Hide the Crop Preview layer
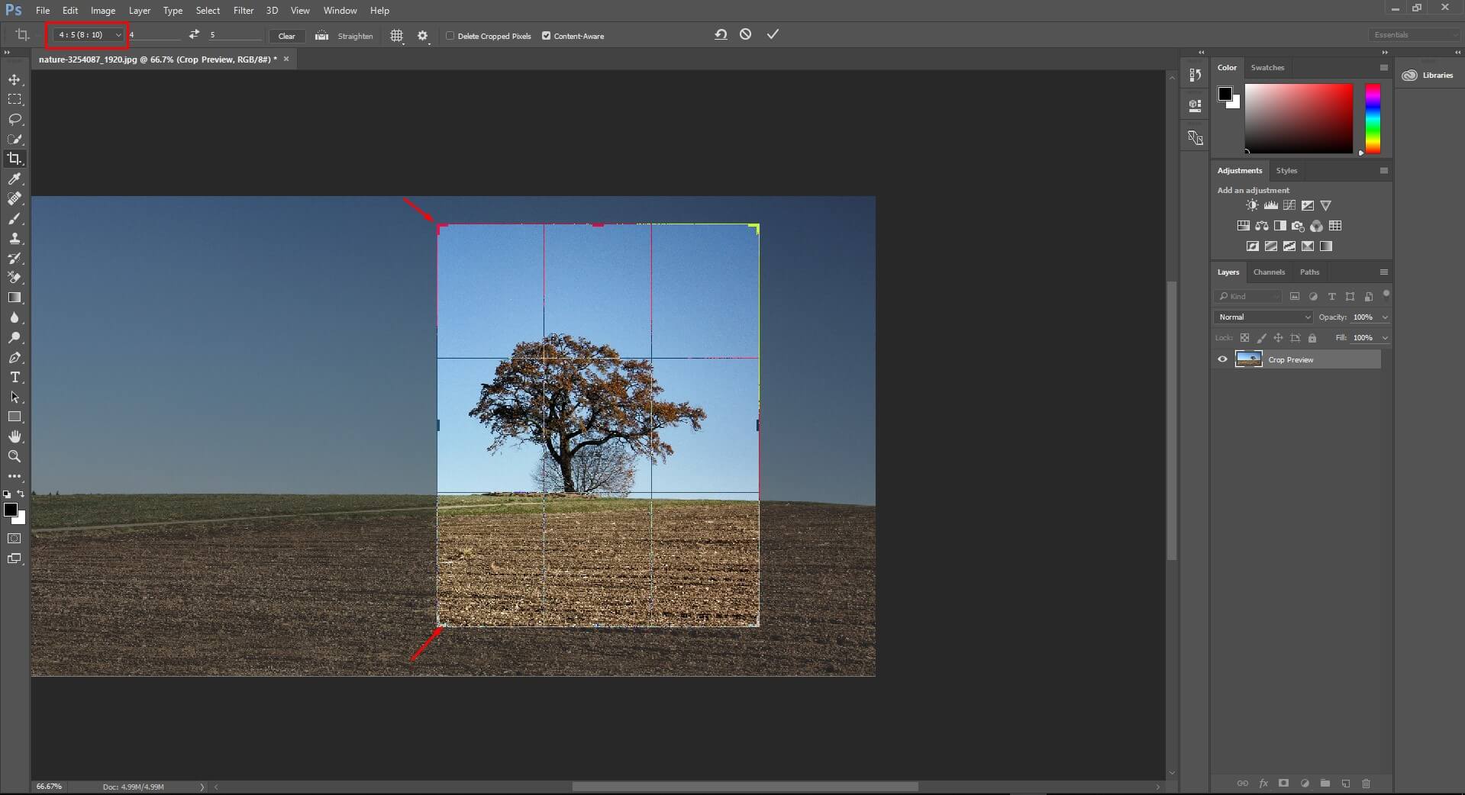 click(x=1221, y=359)
